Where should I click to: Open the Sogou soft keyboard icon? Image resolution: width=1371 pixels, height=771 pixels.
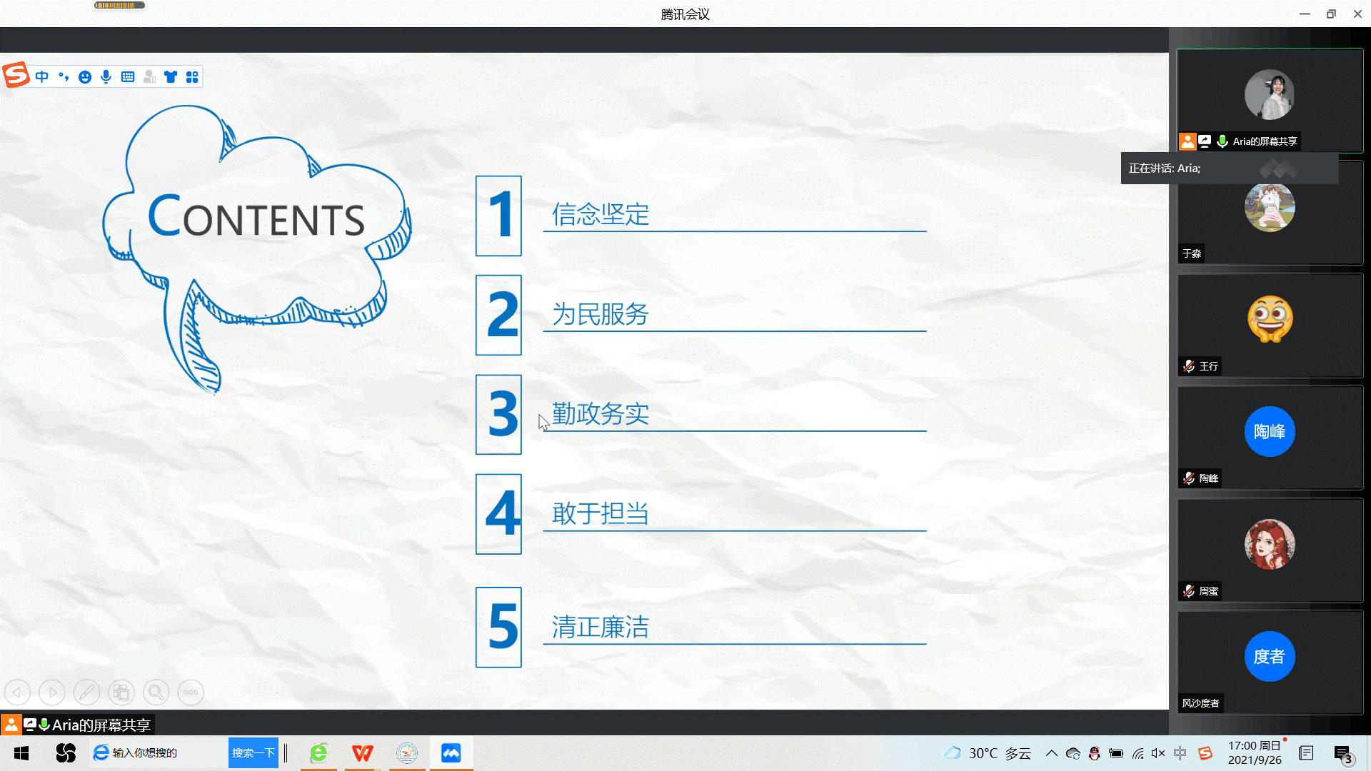pyautogui.click(x=128, y=77)
